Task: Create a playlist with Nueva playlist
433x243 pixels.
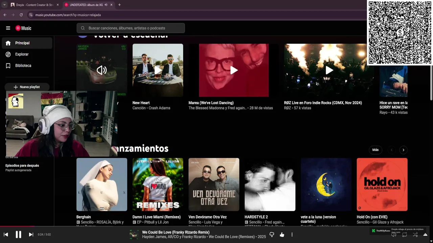Action: tap(27, 87)
